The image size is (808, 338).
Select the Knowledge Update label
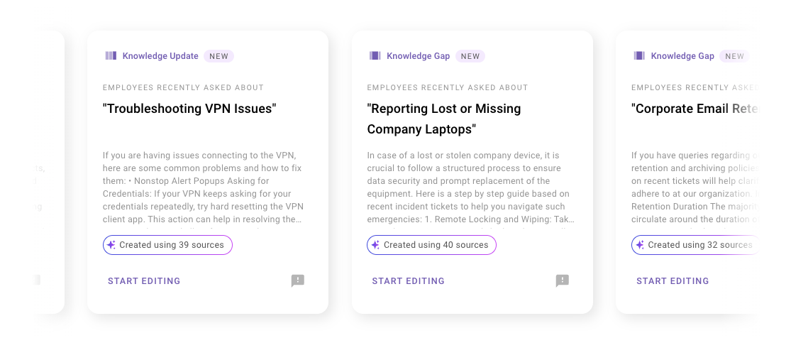(160, 56)
